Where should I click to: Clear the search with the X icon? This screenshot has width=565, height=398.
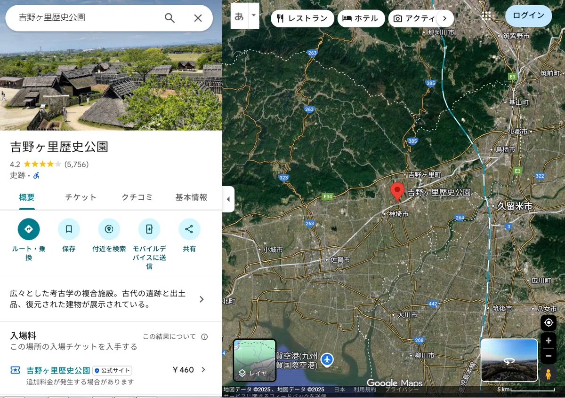tap(198, 18)
